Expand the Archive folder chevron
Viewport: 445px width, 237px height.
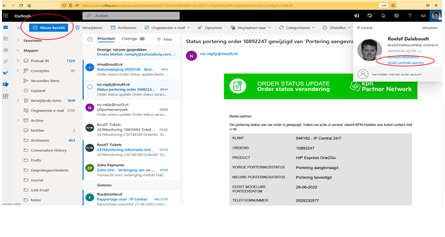pos(18,120)
